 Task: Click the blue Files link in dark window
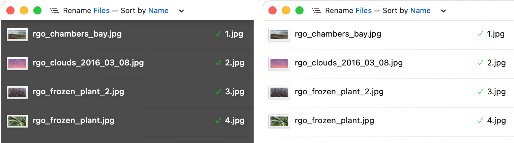102,11
